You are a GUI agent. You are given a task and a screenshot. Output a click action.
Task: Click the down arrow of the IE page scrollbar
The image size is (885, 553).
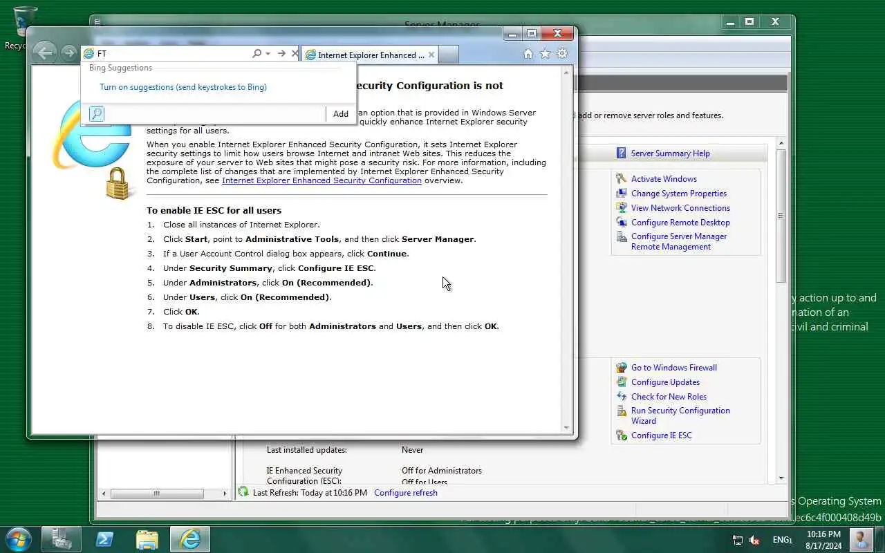pos(567,429)
